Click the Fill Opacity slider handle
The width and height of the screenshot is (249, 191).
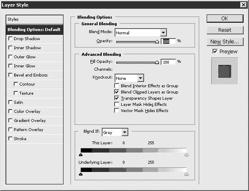(x=157, y=62)
